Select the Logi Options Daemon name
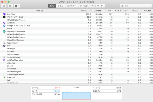This screenshot has height=102, width=153. coord(16,31)
